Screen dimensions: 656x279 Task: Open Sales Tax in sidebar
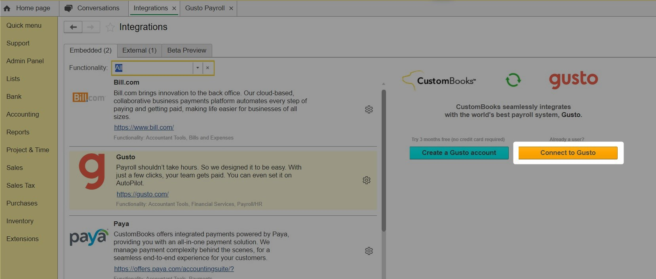click(21, 185)
